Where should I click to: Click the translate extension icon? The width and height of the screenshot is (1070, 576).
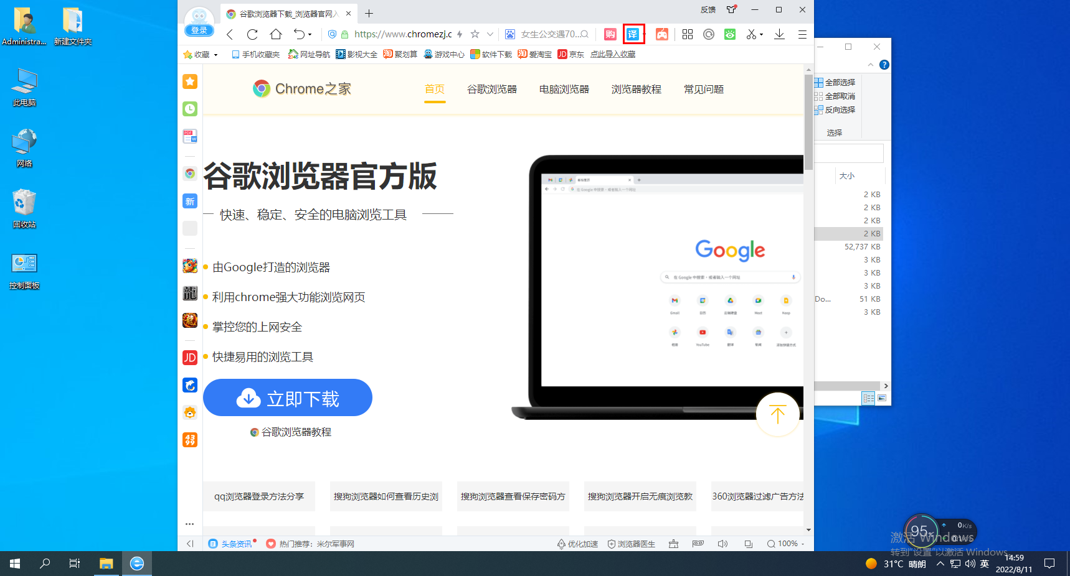(633, 34)
